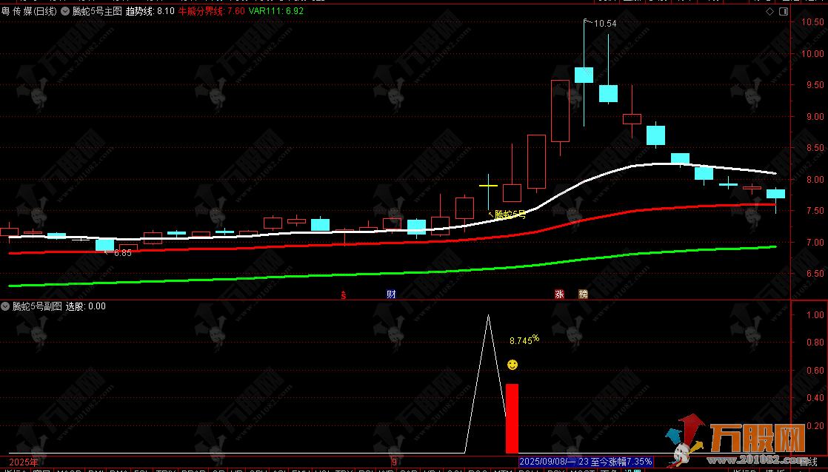Image resolution: width=828 pixels, height=472 pixels.
Task: Click the 粤传媒(日线) stock title
Action: (x=30, y=11)
